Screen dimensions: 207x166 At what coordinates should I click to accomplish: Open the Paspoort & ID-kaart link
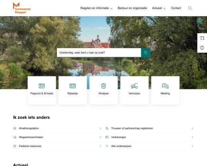[x=42, y=90]
